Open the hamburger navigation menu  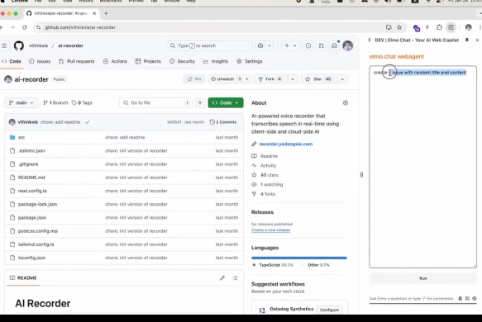[x=4, y=45]
